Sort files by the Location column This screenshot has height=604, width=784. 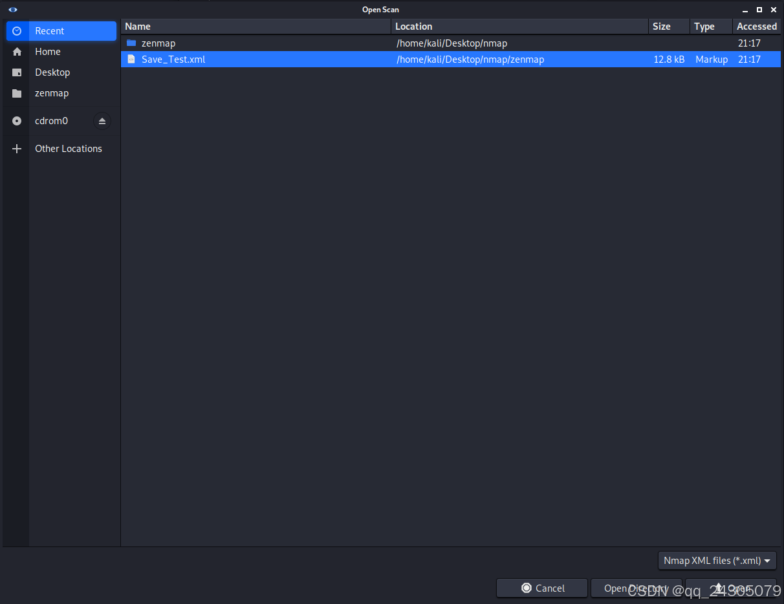pos(520,27)
